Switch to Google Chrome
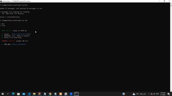Image resolution: width=172 pixels, height=96 pixels. coord(50,94)
